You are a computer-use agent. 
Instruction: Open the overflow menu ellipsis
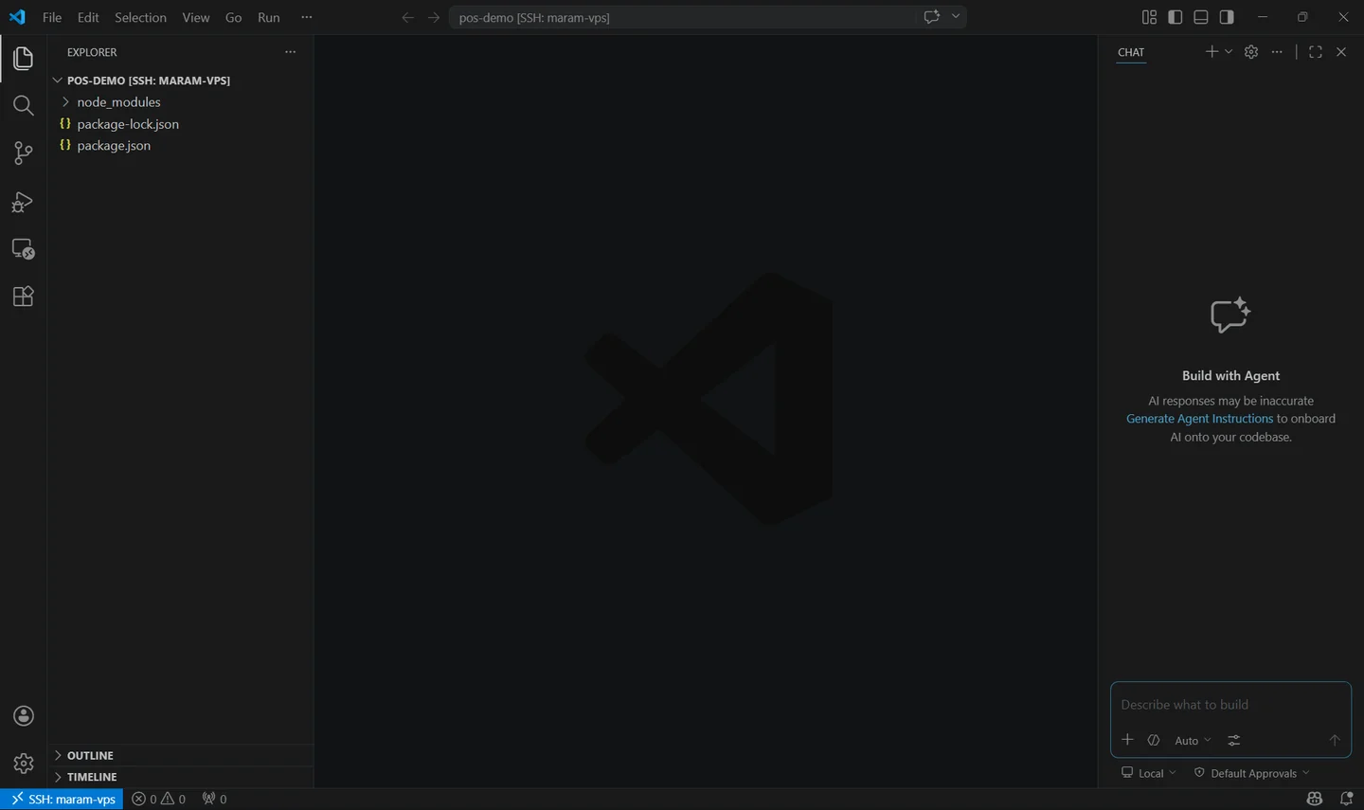click(x=306, y=17)
